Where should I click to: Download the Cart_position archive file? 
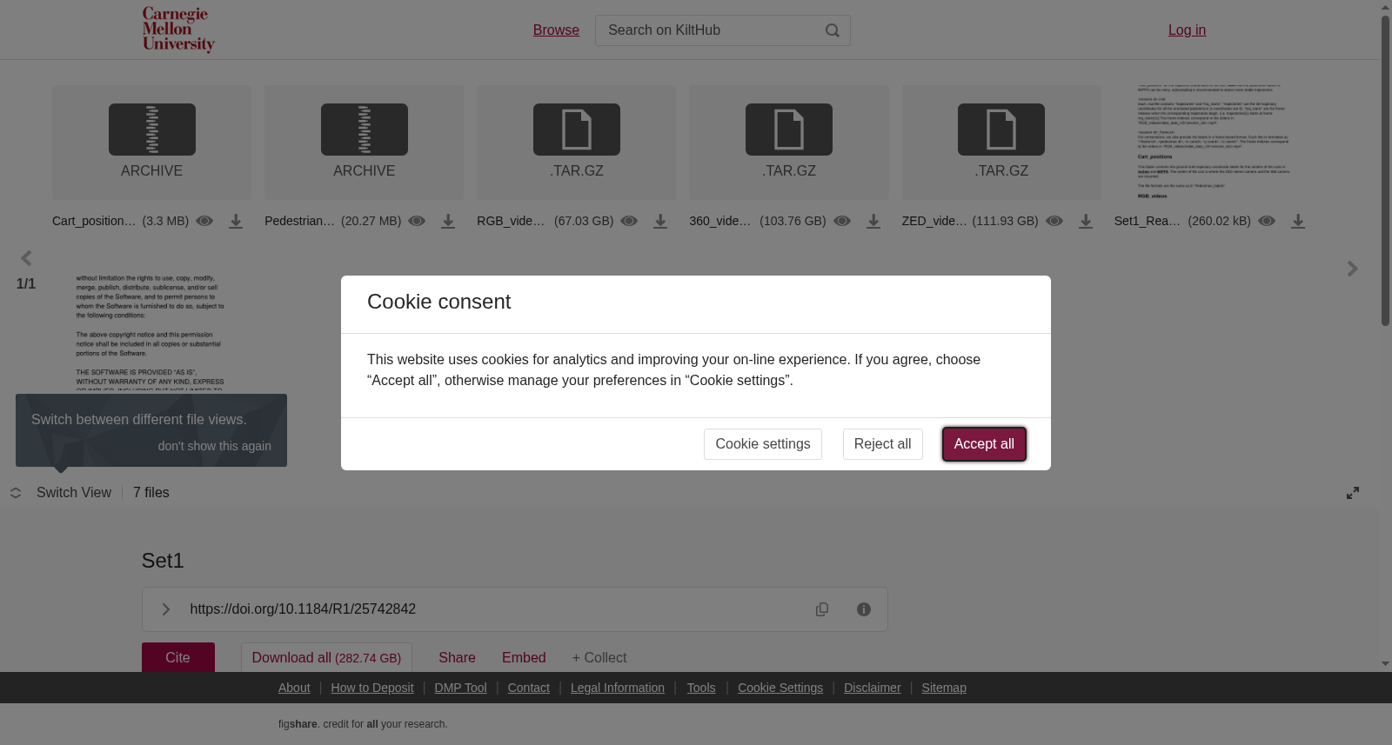236,221
